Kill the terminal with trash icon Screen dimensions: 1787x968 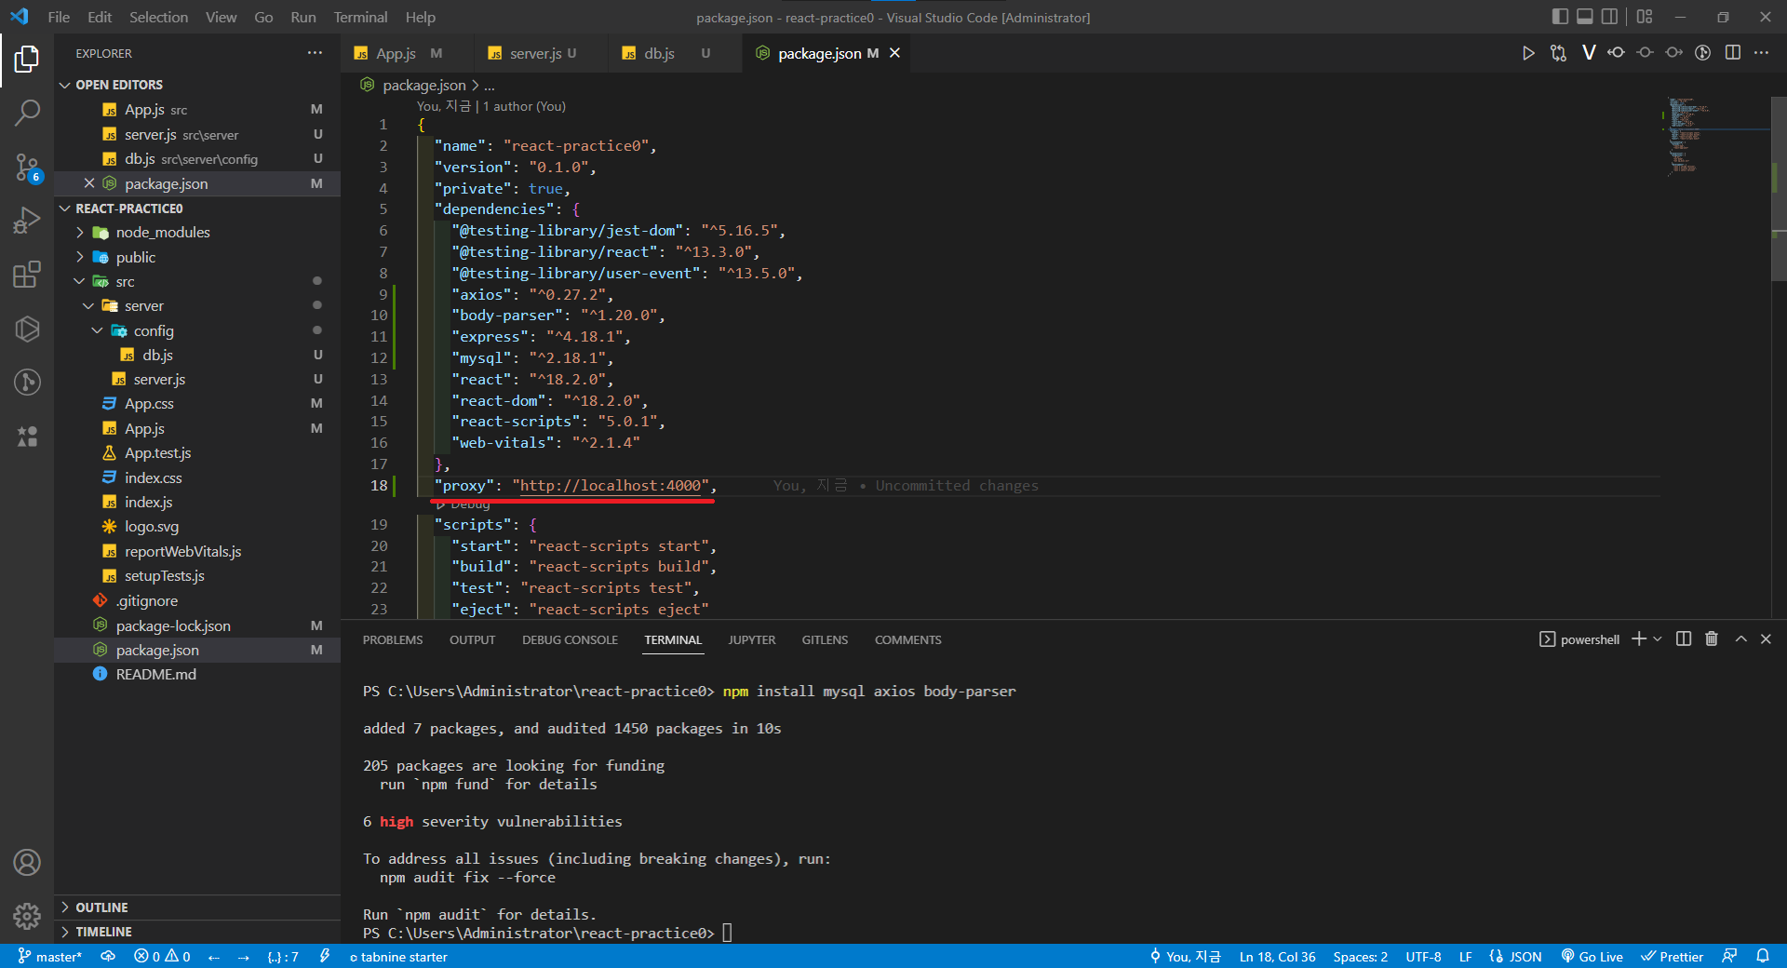pos(1712,639)
